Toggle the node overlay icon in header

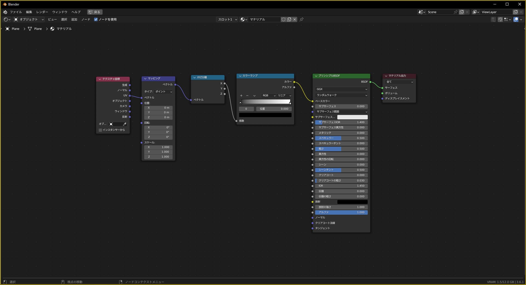coord(516,19)
